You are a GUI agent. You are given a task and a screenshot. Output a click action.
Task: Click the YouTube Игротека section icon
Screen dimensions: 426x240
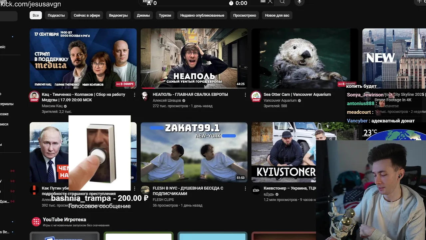pyautogui.click(x=36, y=222)
